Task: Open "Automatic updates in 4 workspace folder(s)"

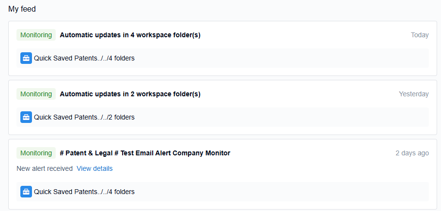Action: (x=130, y=35)
